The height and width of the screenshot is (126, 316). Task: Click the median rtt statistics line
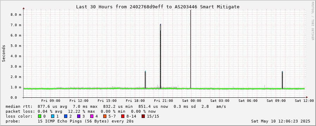(x=116, y=106)
